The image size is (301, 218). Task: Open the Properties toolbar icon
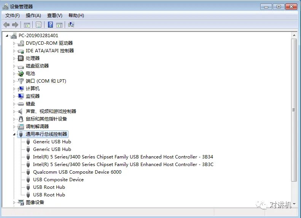tap(38, 25)
